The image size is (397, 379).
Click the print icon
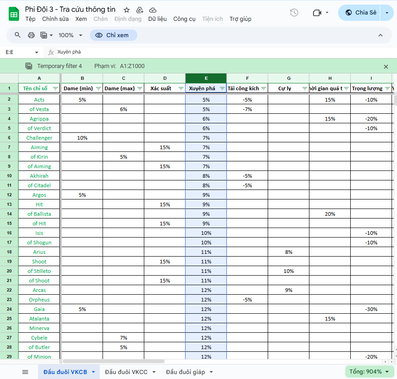tap(31, 35)
